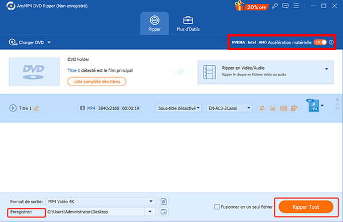Expand the Charger DVD dropdown arrow
This screenshot has width=343, height=222.
point(49,42)
